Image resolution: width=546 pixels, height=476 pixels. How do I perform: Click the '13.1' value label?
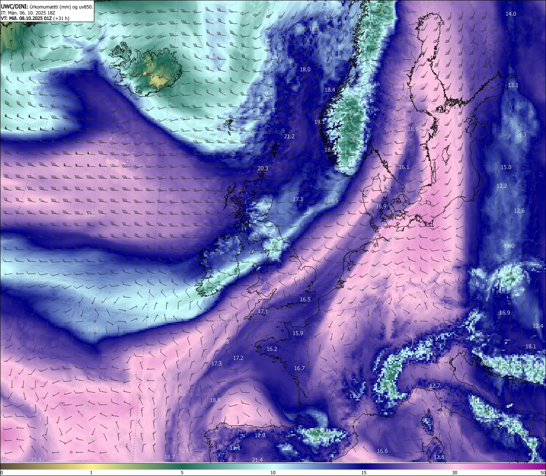(513, 85)
